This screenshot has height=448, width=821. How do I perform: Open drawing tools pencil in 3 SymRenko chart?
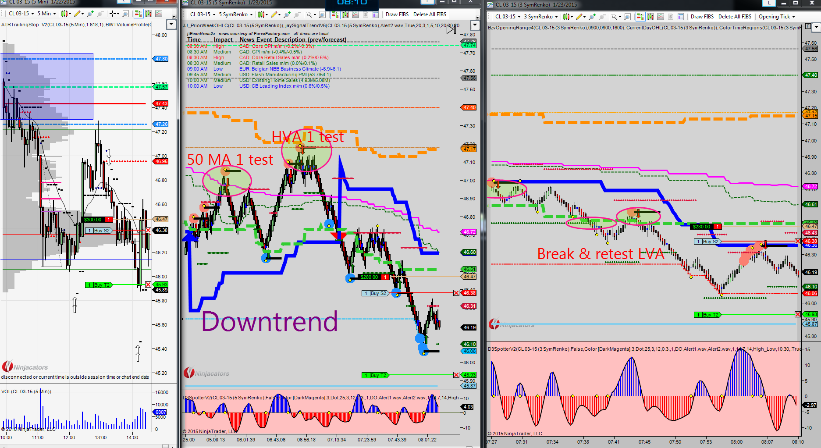[580, 17]
